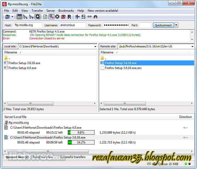Open the Site Manager icon
The width and height of the screenshot is (197, 169).
[x=8, y=17]
